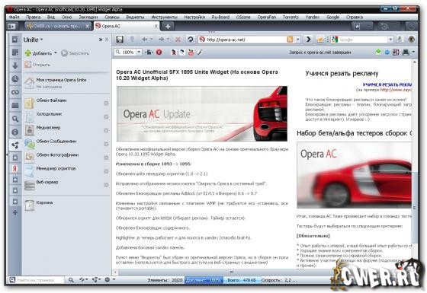The width and height of the screenshot is (427, 293).
Task: Click the red Opera icon in zoom toolbar
Action: tap(159, 53)
